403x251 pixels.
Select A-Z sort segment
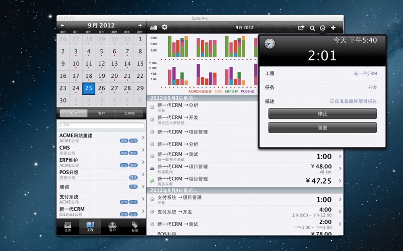[x=74, y=113]
